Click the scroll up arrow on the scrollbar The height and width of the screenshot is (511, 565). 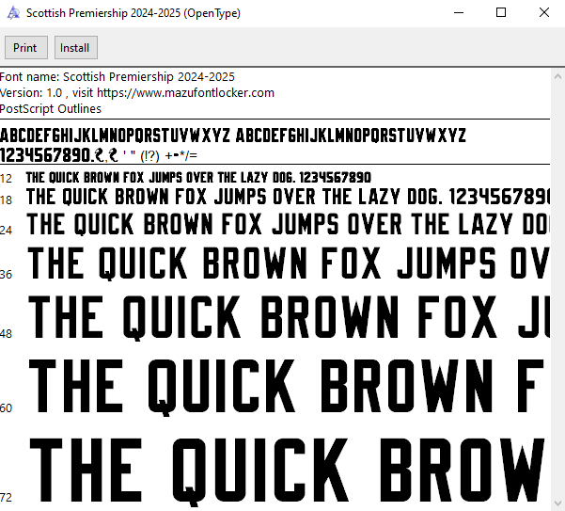tap(557, 76)
